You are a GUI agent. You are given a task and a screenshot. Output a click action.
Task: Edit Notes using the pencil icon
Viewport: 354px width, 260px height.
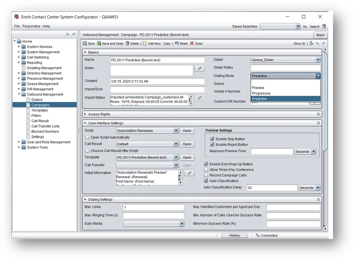click(199, 68)
